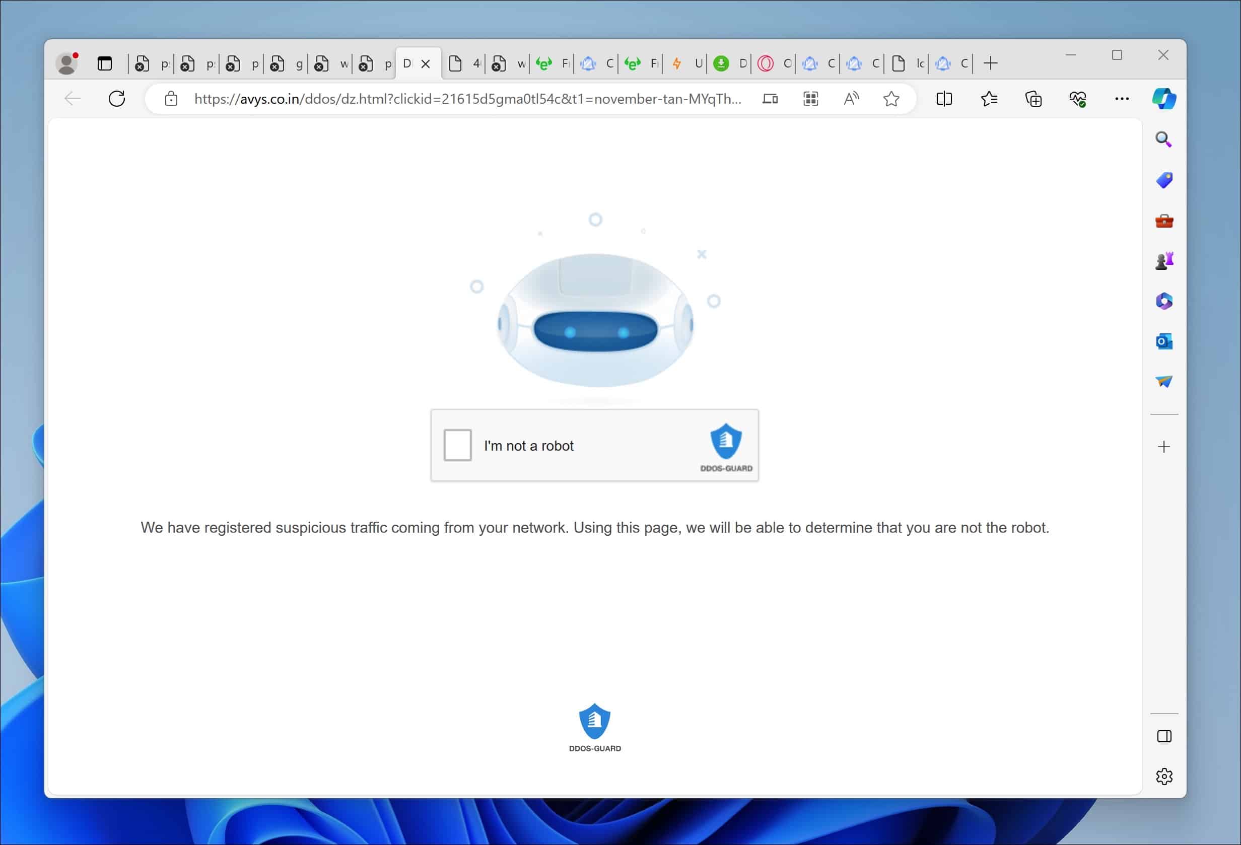This screenshot has width=1241, height=845.
Task: Minimize the Edge browser window
Action: tap(1071, 55)
